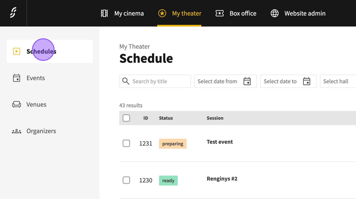Click the app logo in top-left corner

click(x=13, y=13)
